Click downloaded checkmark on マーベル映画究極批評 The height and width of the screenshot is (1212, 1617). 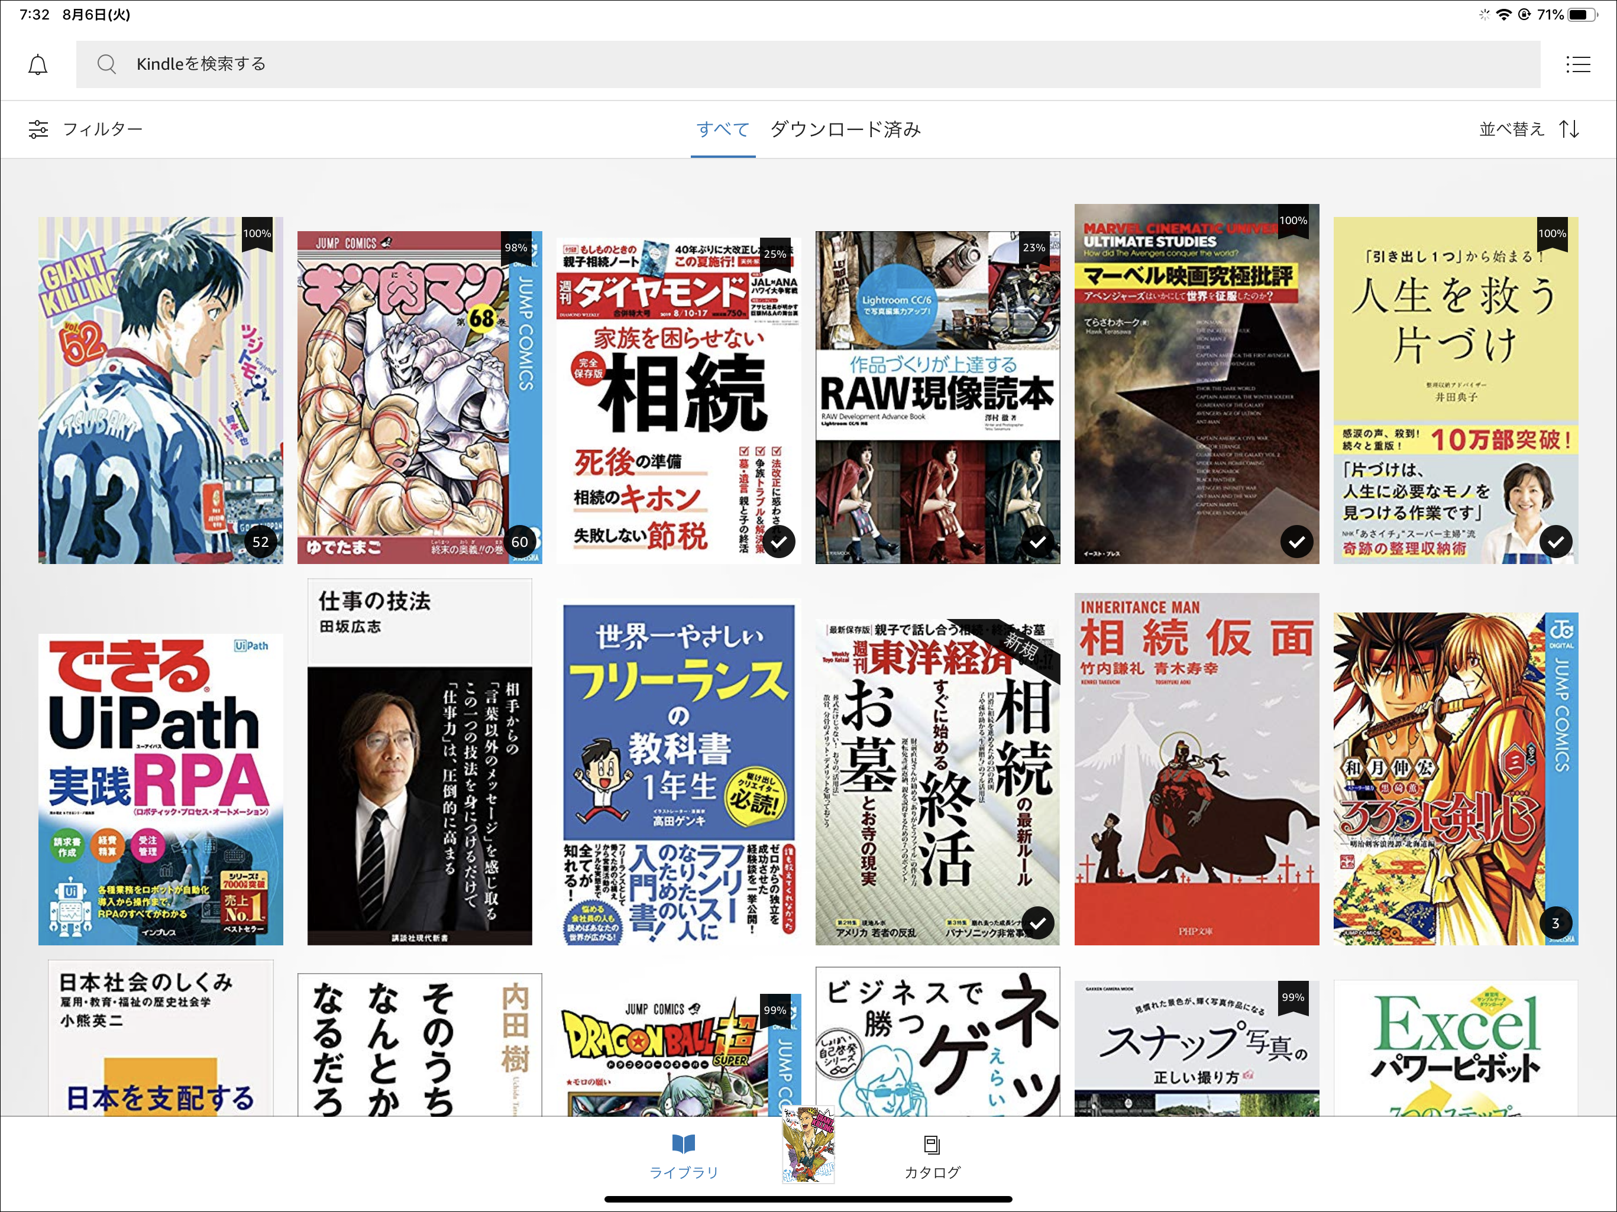[x=1297, y=542]
